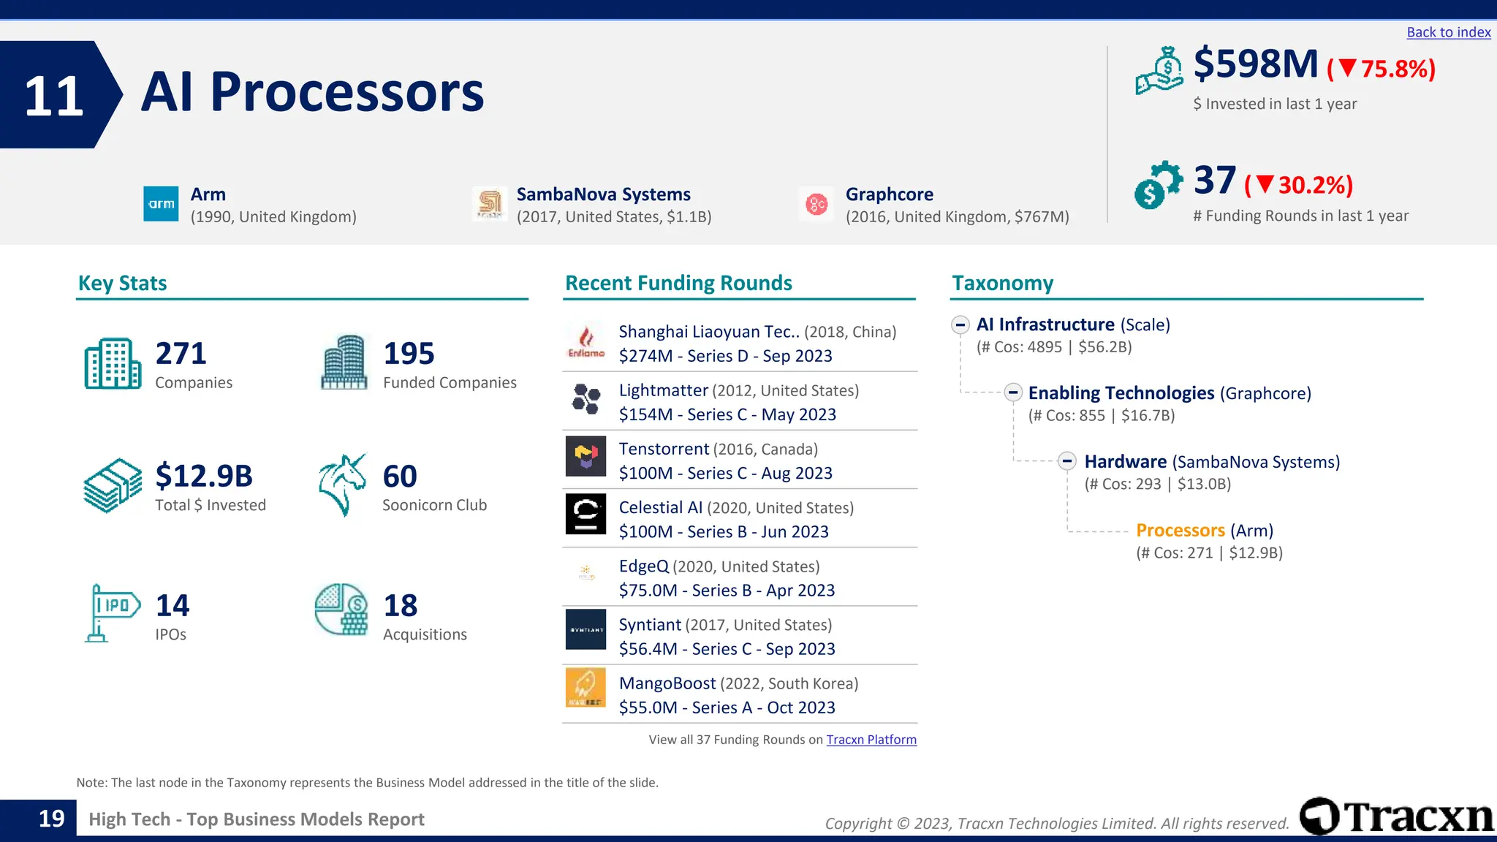Image resolution: width=1497 pixels, height=842 pixels.
Task: Click the Key Stats section heading
Action: click(122, 283)
